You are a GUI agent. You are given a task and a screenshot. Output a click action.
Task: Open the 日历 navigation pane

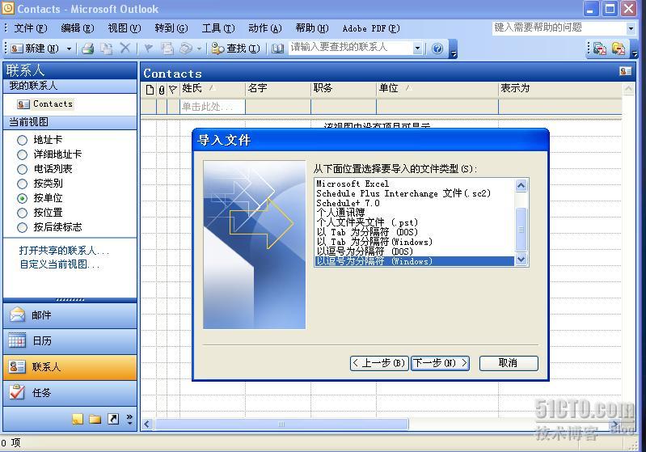(70, 341)
